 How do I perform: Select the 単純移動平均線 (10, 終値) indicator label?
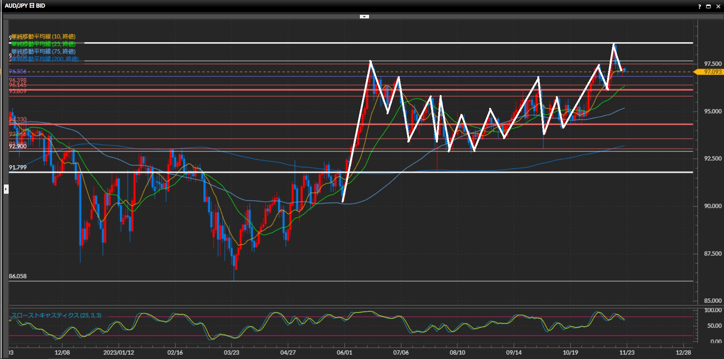pyautogui.click(x=43, y=37)
